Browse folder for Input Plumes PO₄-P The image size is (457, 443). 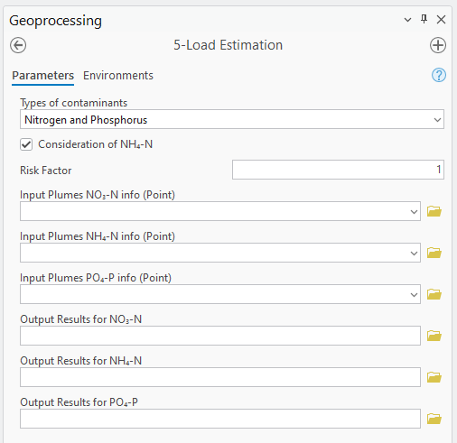(x=434, y=294)
